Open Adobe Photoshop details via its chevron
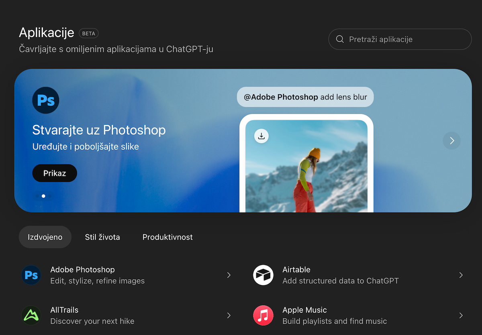 click(229, 275)
